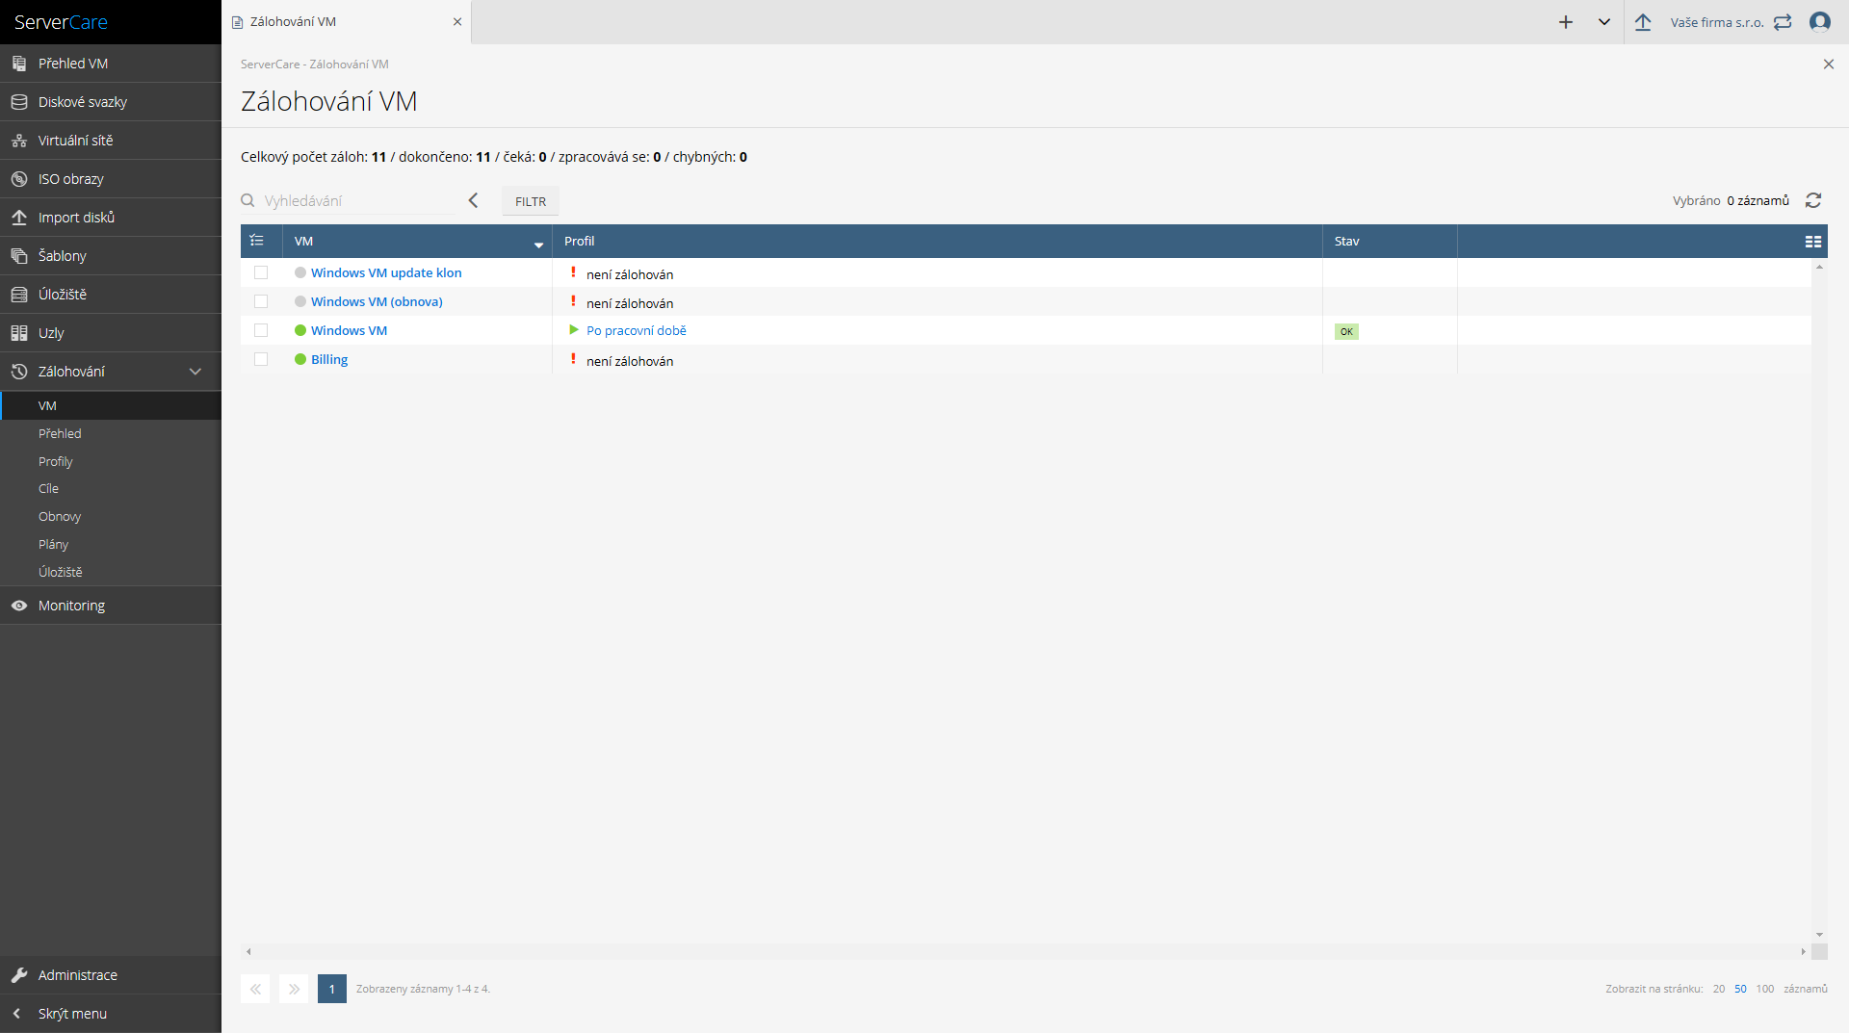Click the Úložiště disk icon in main sidebar
Image resolution: width=1849 pixels, height=1033 pixels.
coord(19,295)
